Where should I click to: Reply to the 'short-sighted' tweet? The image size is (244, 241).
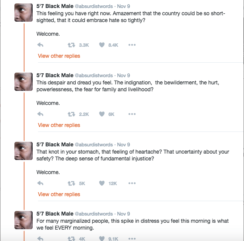(x=41, y=45)
